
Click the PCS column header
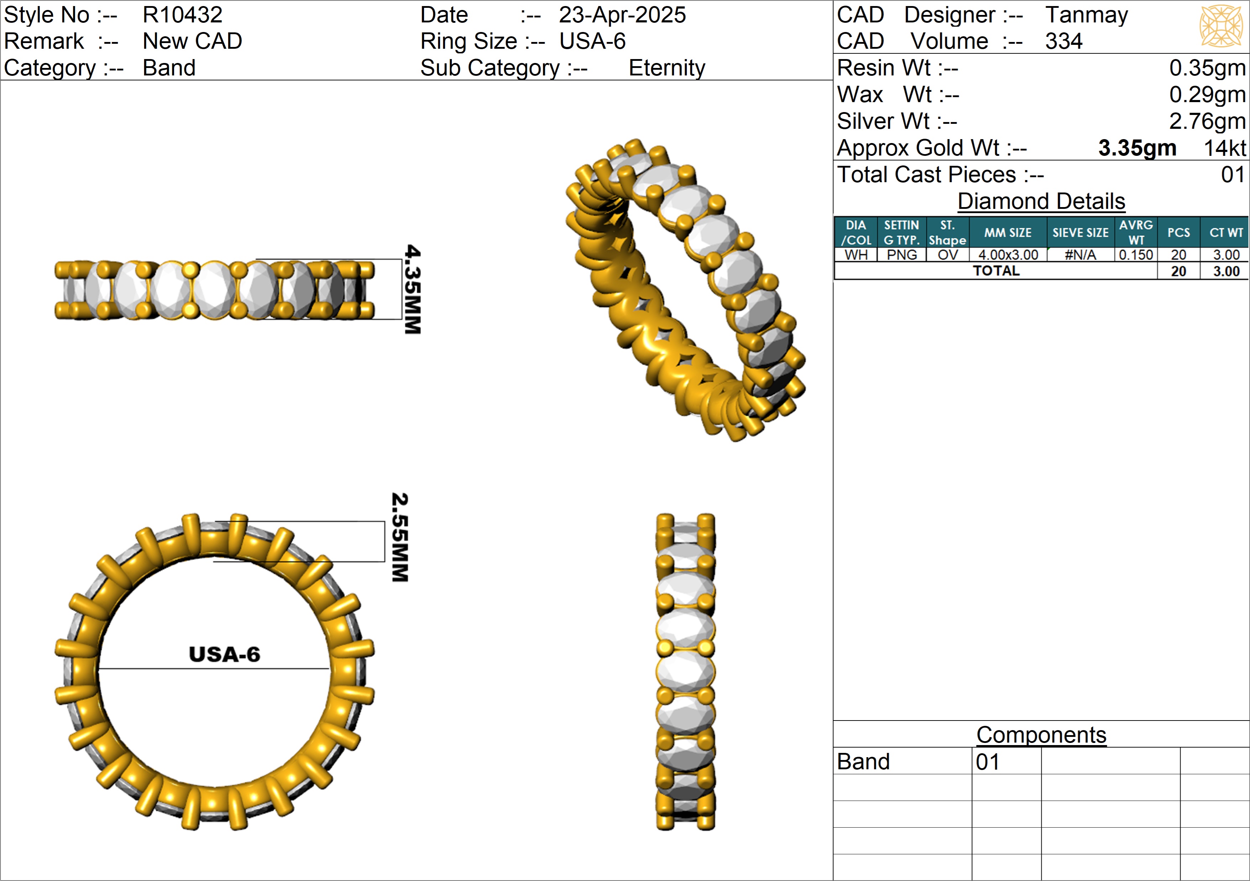1178,232
